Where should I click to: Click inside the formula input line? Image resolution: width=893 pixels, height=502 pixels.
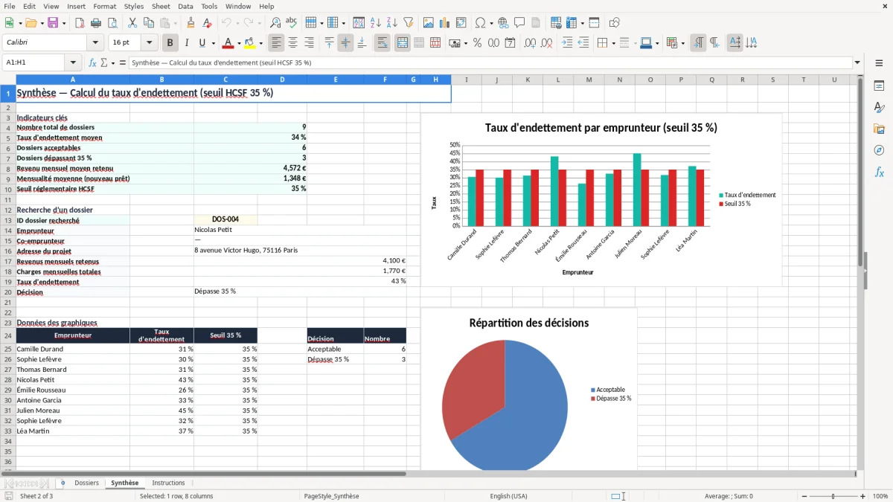pyautogui.click(x=490, y=62)
